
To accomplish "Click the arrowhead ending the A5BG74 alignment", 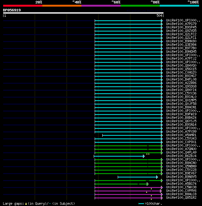I will pos(148,184).
